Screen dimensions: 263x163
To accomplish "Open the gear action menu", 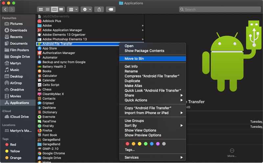I will point(86,10).
